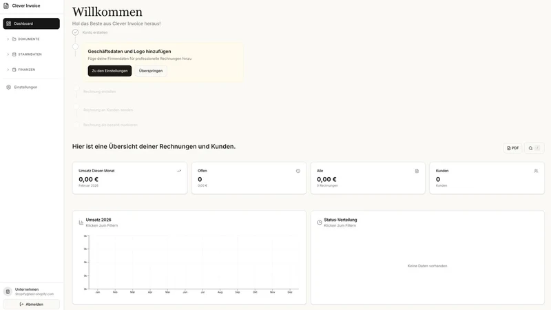
Task: Click 'Zu den Einstellungen' button
Action: [110, 71]
